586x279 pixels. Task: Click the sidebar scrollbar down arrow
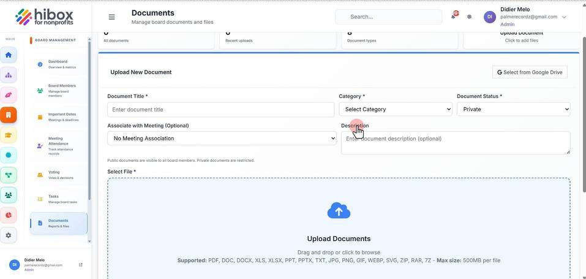click(89, 242)
